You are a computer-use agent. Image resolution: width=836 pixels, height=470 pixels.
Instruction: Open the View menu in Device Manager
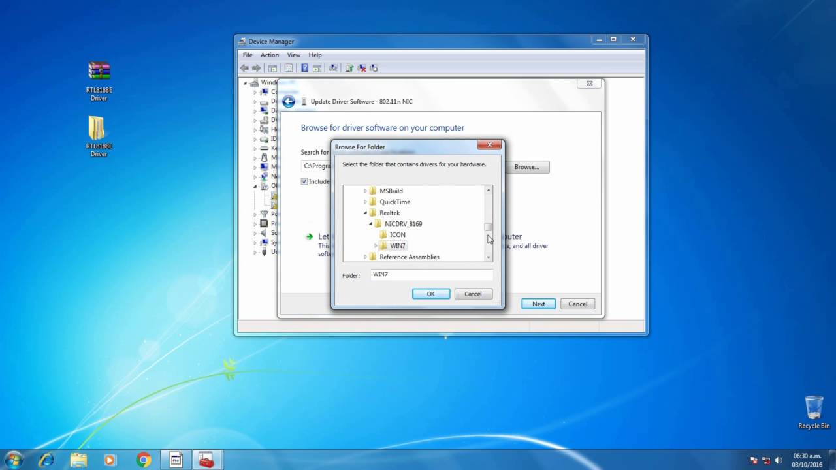(294, 55)
